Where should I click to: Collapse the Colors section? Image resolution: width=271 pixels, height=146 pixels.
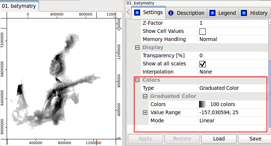click(x=137, y=80)
